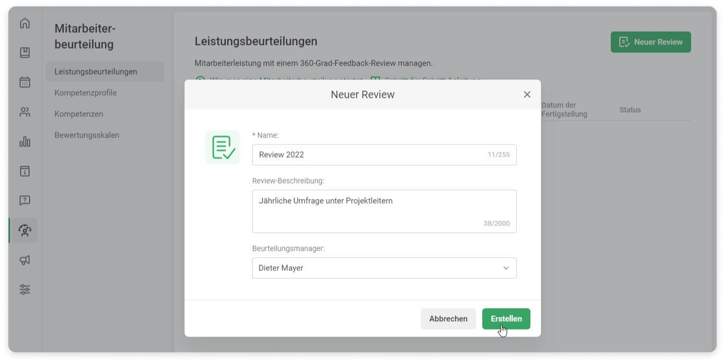This screenshot has height=363, width=725.
Task: Open the users icon in sidebar
Action: pos(25,112)
